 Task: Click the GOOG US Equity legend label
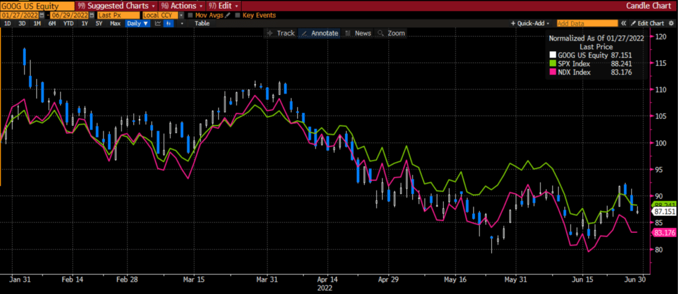tap(582, 55)
